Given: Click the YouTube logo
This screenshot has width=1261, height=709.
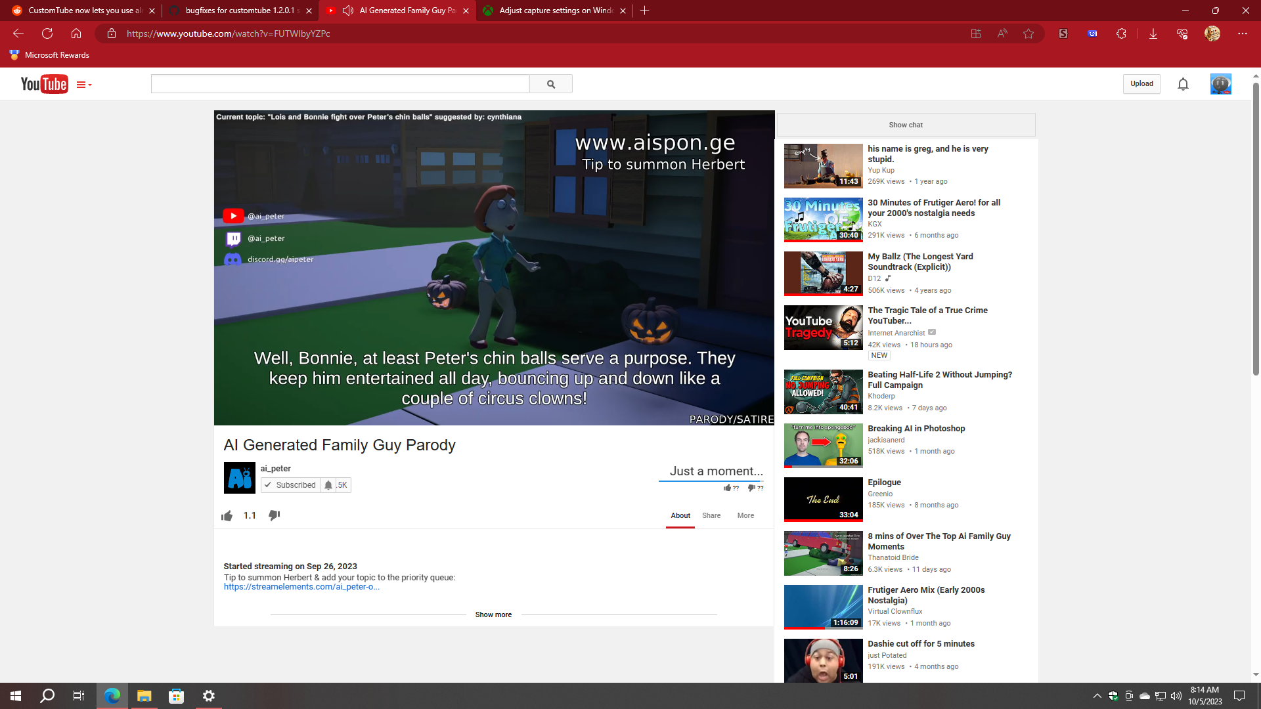Looking at the screenshot, I should [x=44, y=84].
